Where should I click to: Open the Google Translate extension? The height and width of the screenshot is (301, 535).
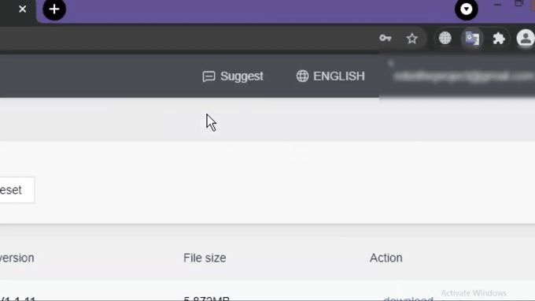pos(472,38)
